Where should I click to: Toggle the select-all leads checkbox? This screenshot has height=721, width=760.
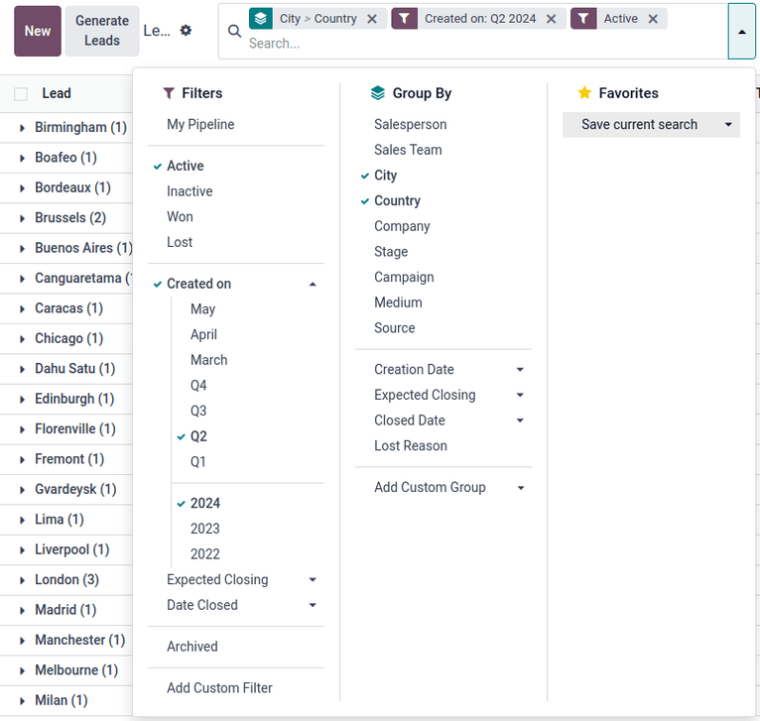pyautogui.click(x=21, y=93)
